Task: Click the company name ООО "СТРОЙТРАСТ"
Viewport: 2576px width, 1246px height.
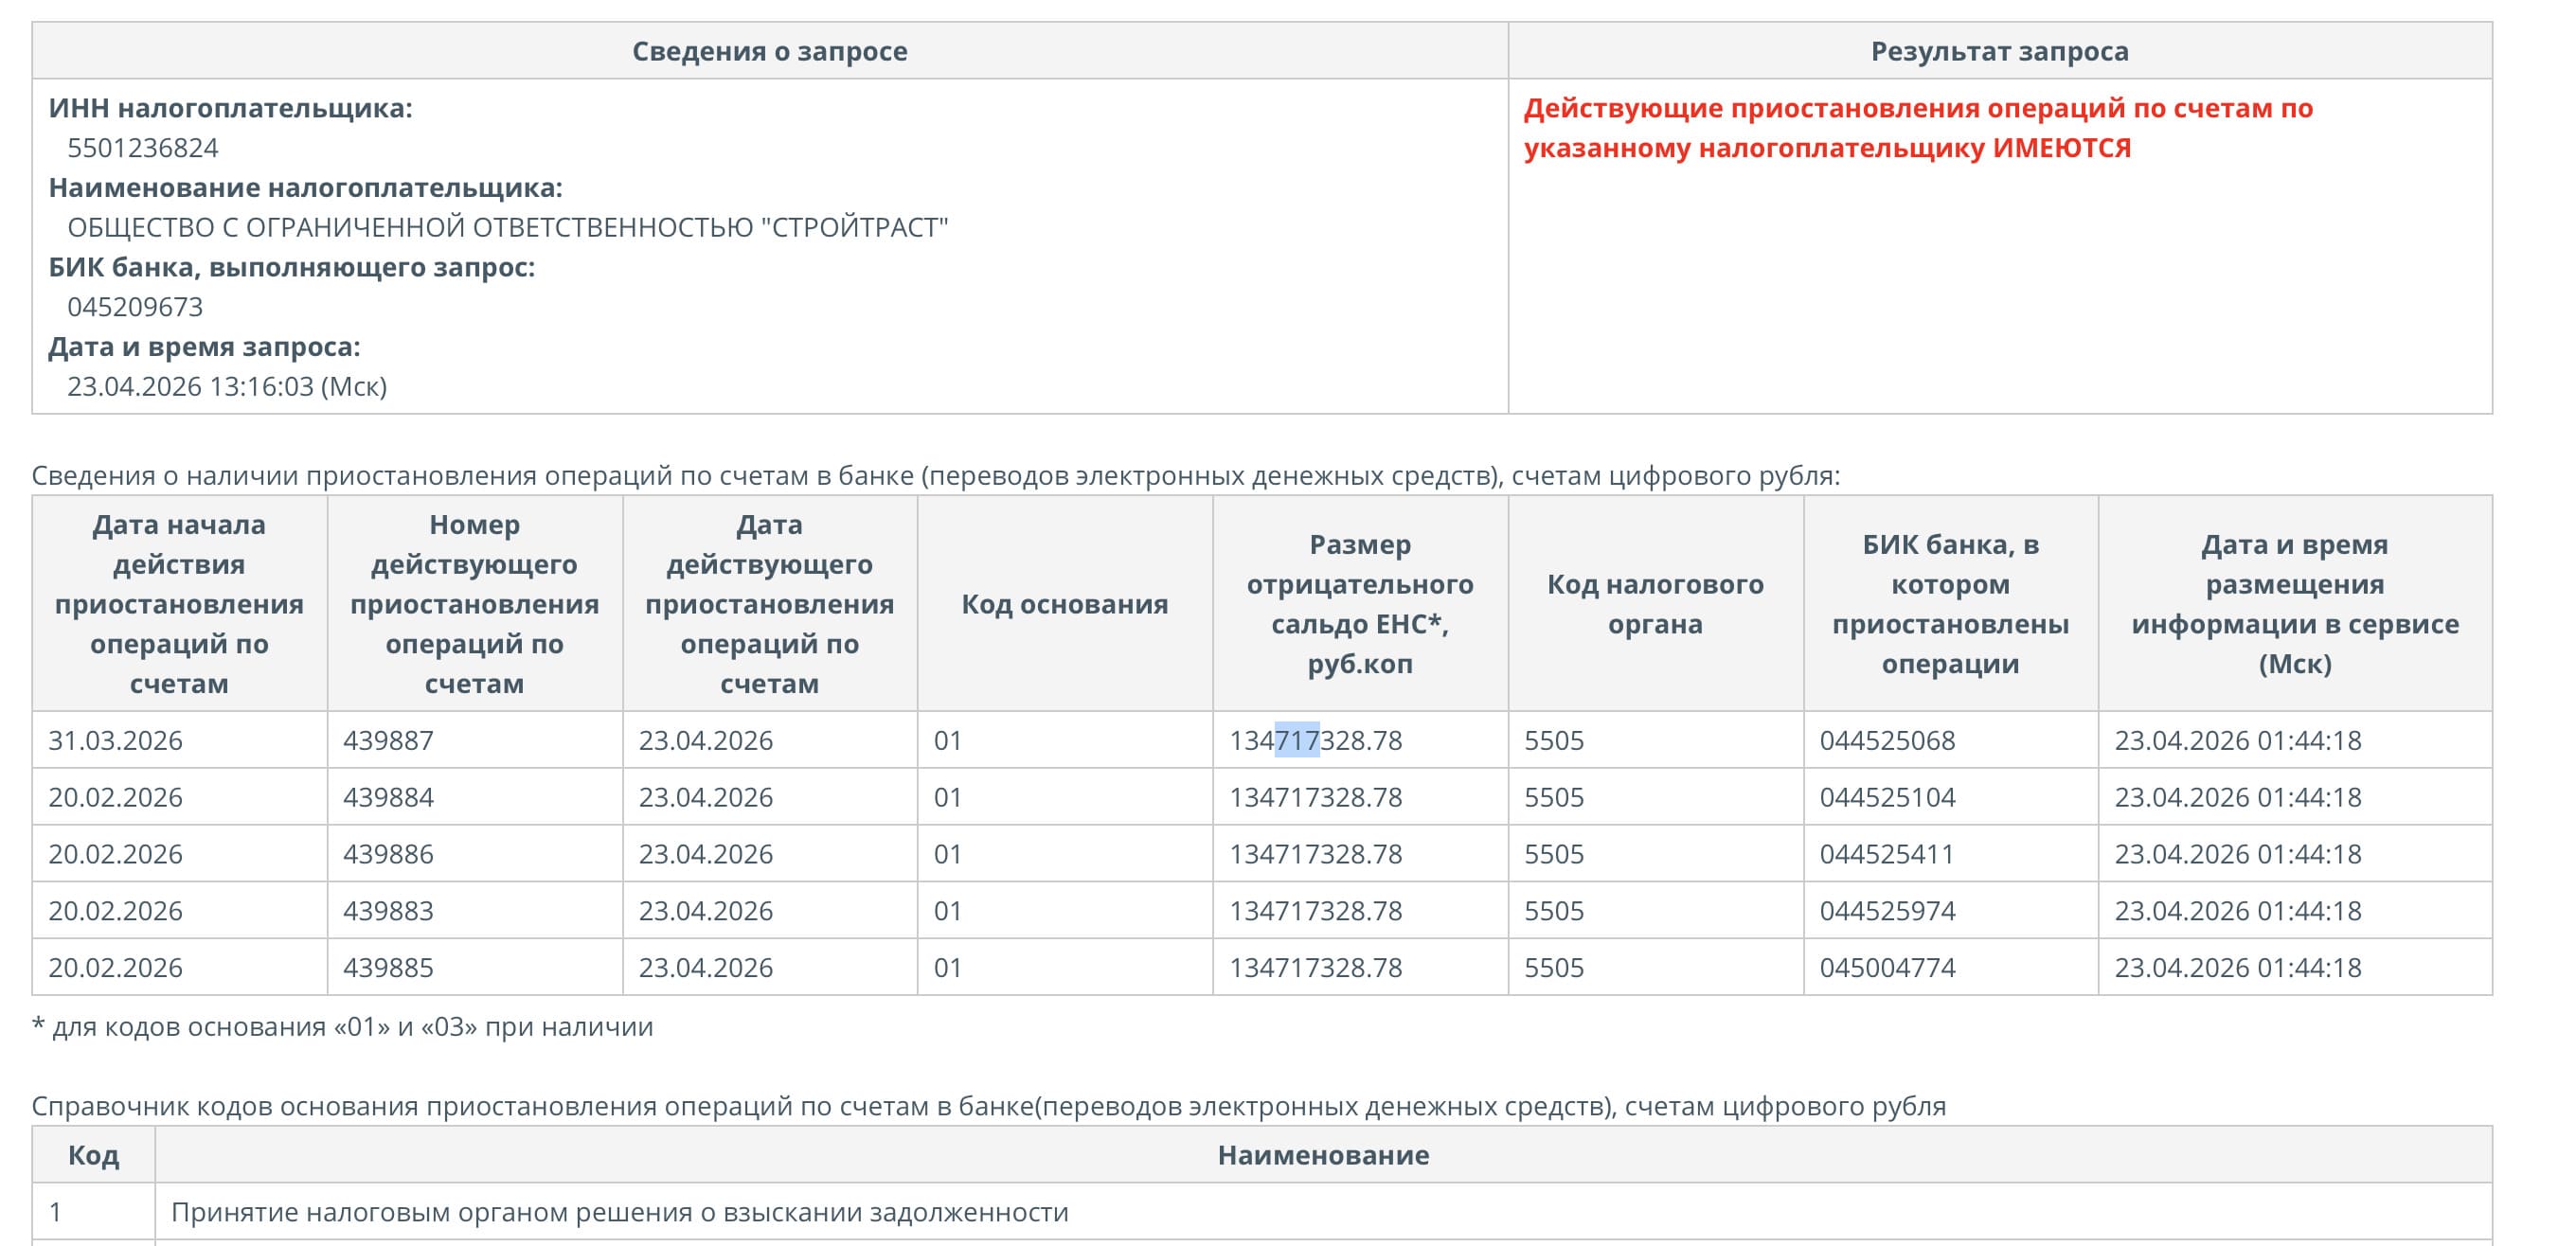Action: coord(507,228)
